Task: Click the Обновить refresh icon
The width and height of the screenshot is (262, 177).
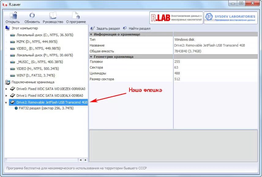Action: click(32, 15)
